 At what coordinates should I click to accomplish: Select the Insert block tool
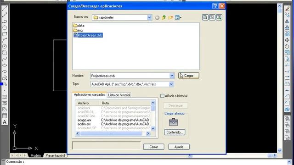point(5,78)
